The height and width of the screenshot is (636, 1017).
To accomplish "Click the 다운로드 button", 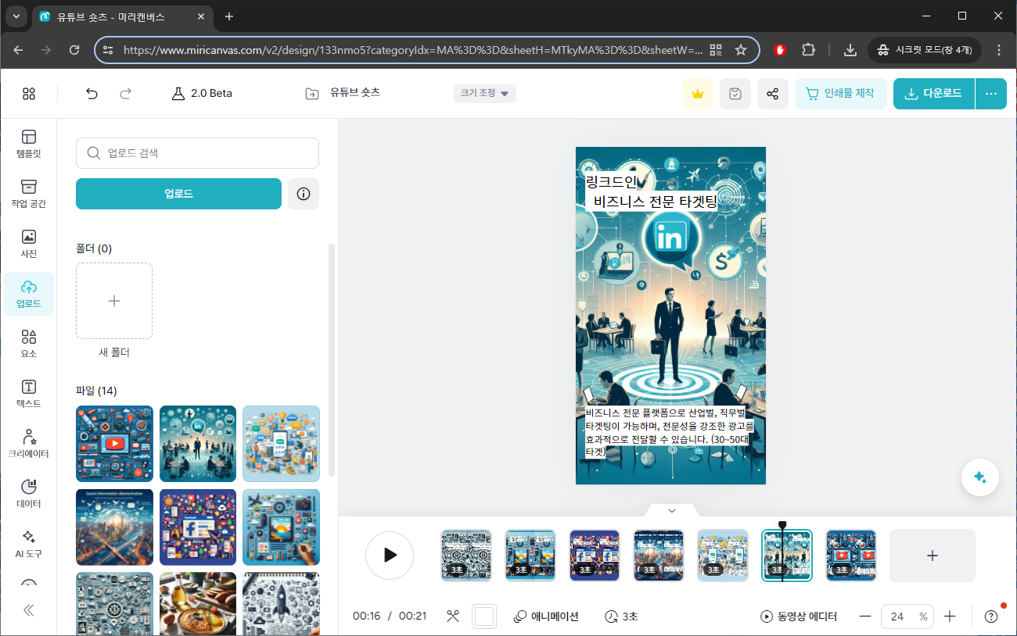I will [x=934, y=94].
